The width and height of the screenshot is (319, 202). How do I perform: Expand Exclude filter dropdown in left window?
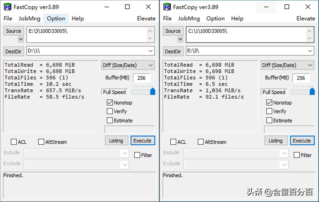[125, 165]
